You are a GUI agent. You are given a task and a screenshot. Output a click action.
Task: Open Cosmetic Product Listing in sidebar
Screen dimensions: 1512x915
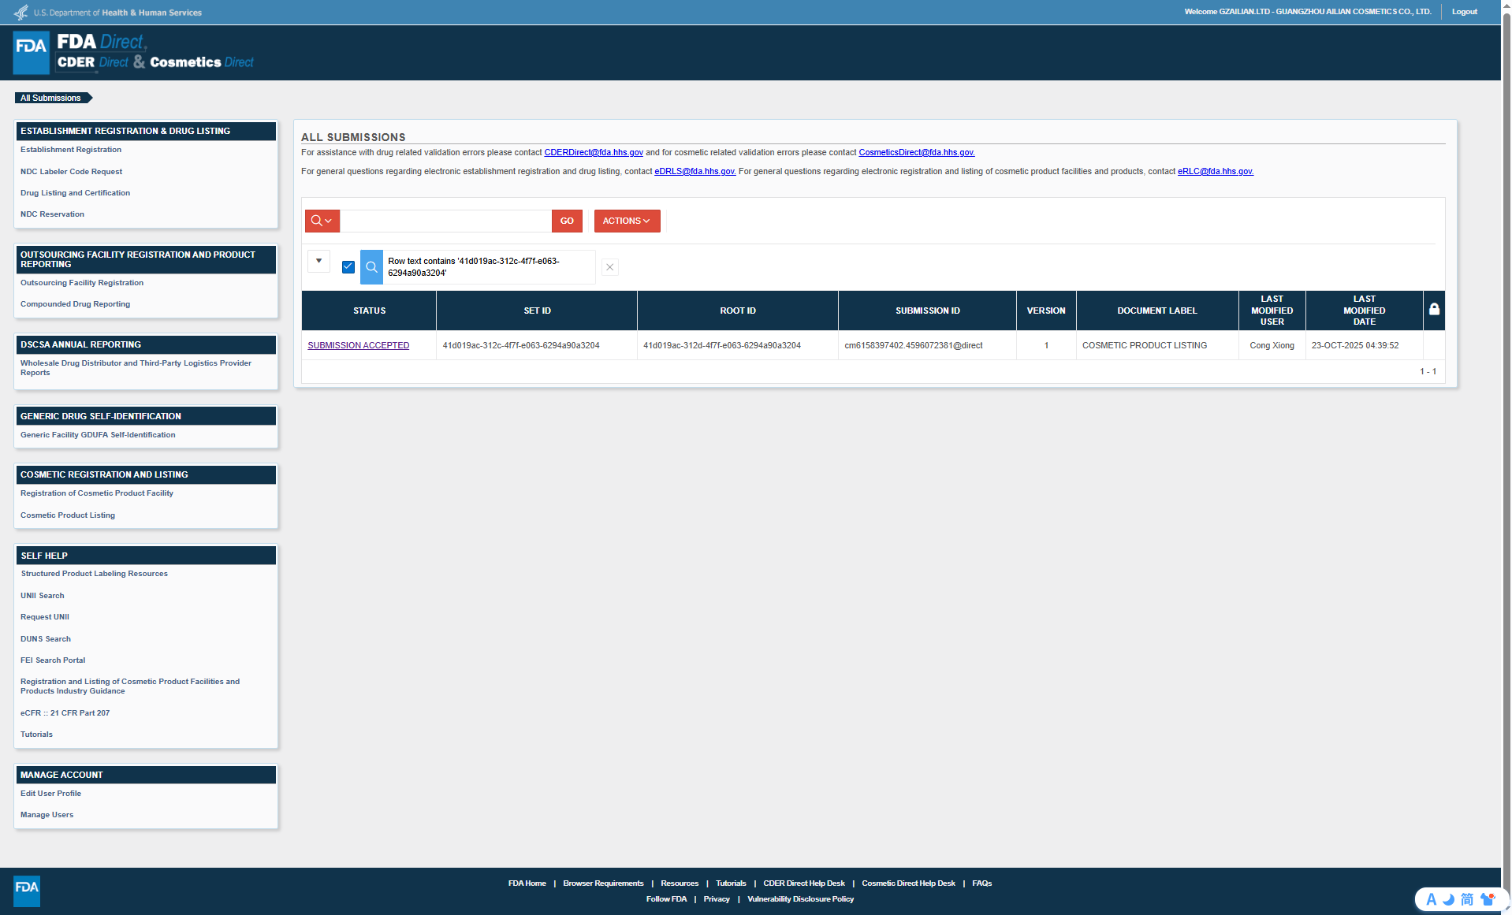click(68, 515)
